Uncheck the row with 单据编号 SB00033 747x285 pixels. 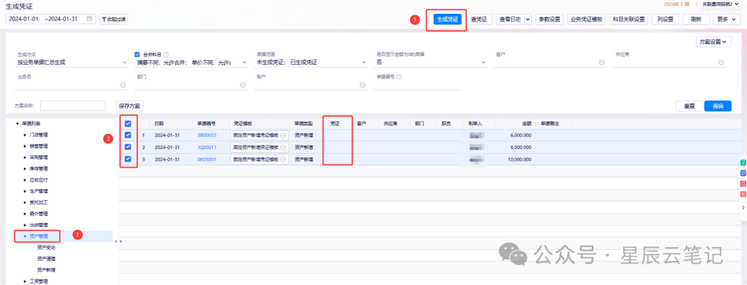(x=128, y=135)
